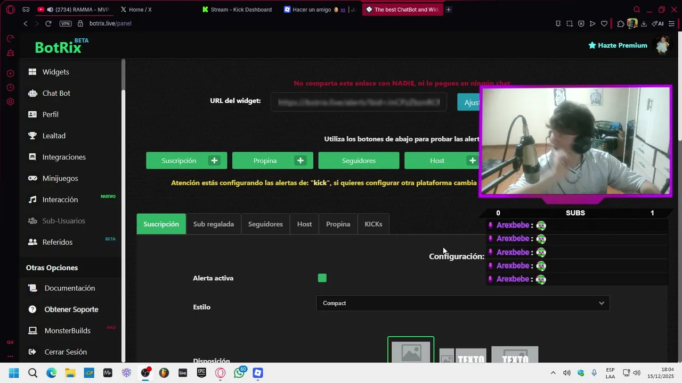
Task: Open WhatsApp from the taskbar
Action: 239,373
